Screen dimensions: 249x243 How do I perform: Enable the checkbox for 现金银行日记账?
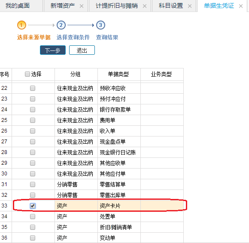point(33,152)
